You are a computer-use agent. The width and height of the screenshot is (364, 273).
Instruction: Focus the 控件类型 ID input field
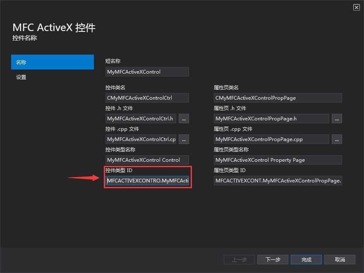[x=147, y=180]
